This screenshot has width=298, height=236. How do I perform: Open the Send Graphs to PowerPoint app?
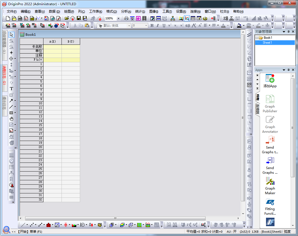[270, 145]
